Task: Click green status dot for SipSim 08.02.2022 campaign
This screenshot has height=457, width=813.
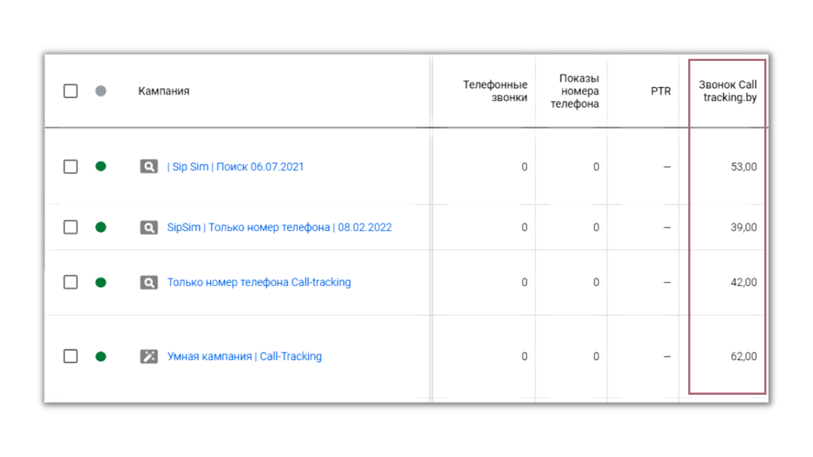Action: pyautogui.click(x=101, y=228)
